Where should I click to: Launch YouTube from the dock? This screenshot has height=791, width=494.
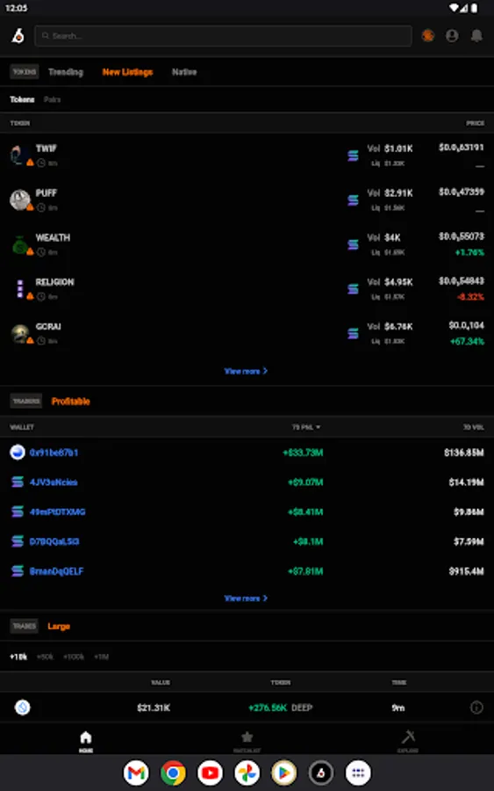click(210, 773)
